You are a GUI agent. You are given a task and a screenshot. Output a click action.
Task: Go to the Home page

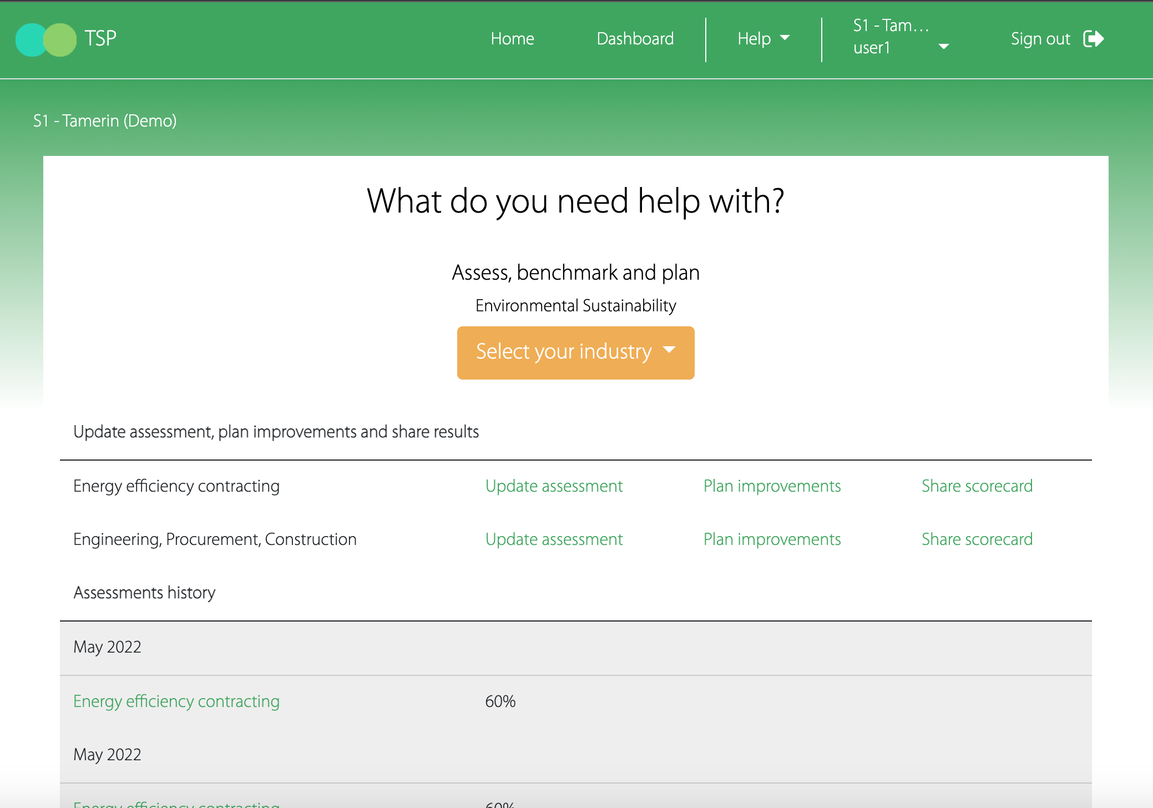pyautogui.click(x=512, y=39)
